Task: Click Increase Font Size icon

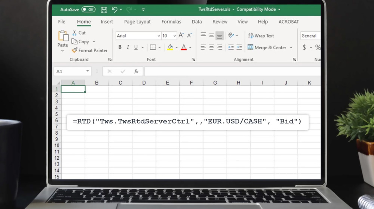Action: click(x=181, y=35)
